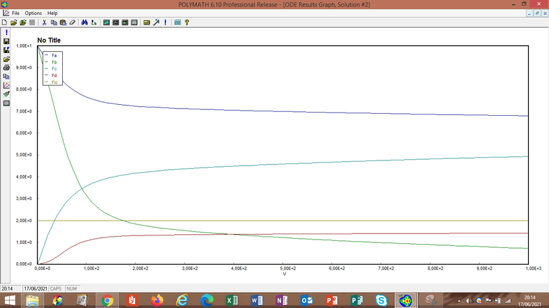Click the paintbrush format icon in sidebar
This screenshot has width=549, height=308.
click(6, 94)
